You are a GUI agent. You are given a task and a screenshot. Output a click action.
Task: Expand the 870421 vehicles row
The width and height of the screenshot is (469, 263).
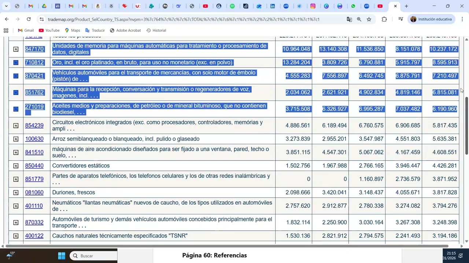coord(16,76)
